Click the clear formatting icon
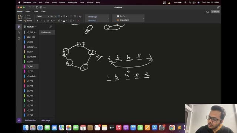The image size is (237, 133). click(80, 16)
